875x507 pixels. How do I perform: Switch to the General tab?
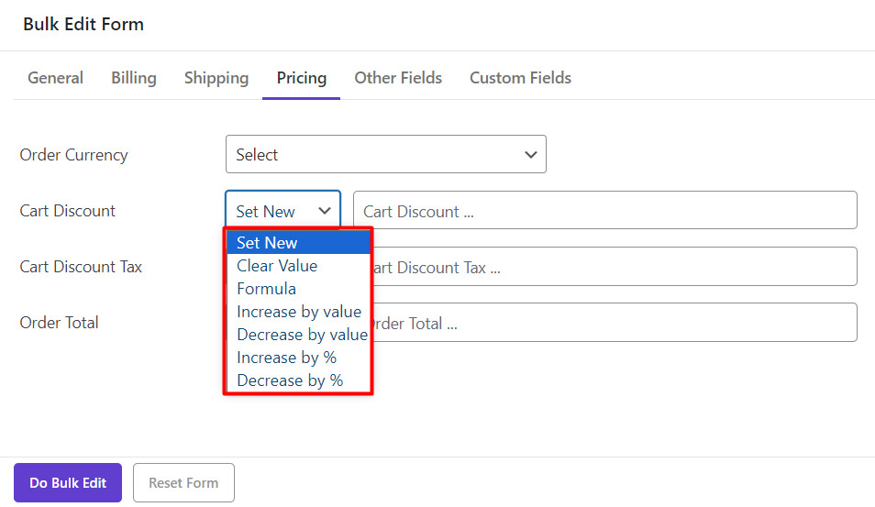[x=55, y=78]
